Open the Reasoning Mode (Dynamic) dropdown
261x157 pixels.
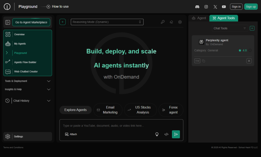[x=107, y=22]
